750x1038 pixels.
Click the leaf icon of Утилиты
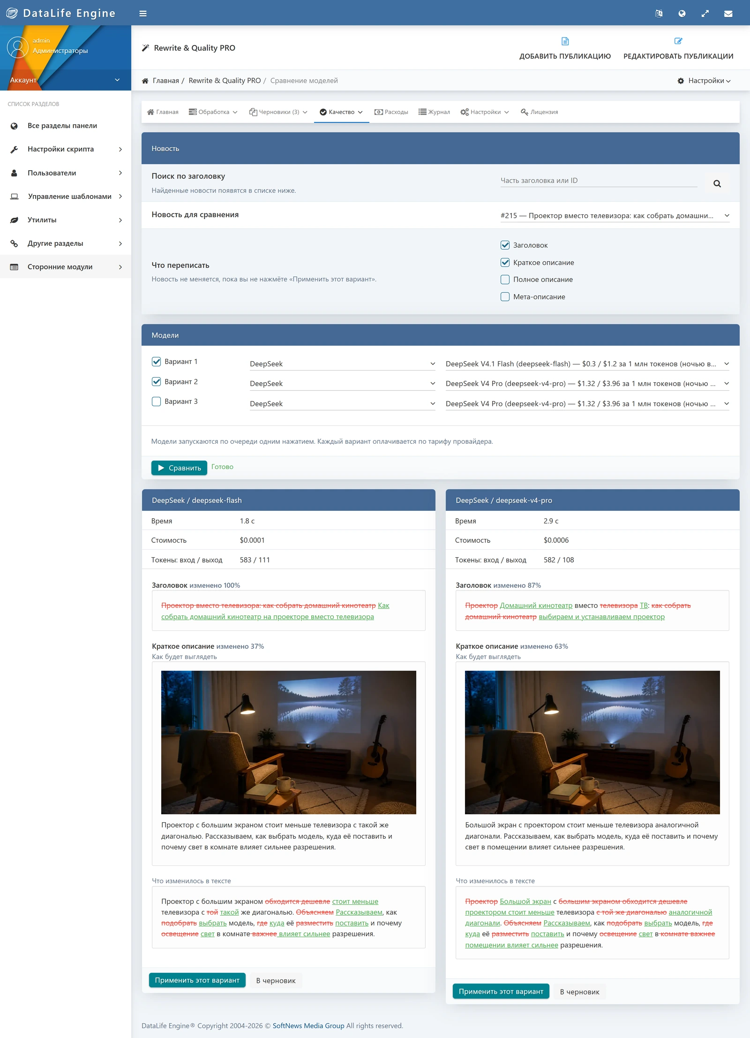click(14, 220)
